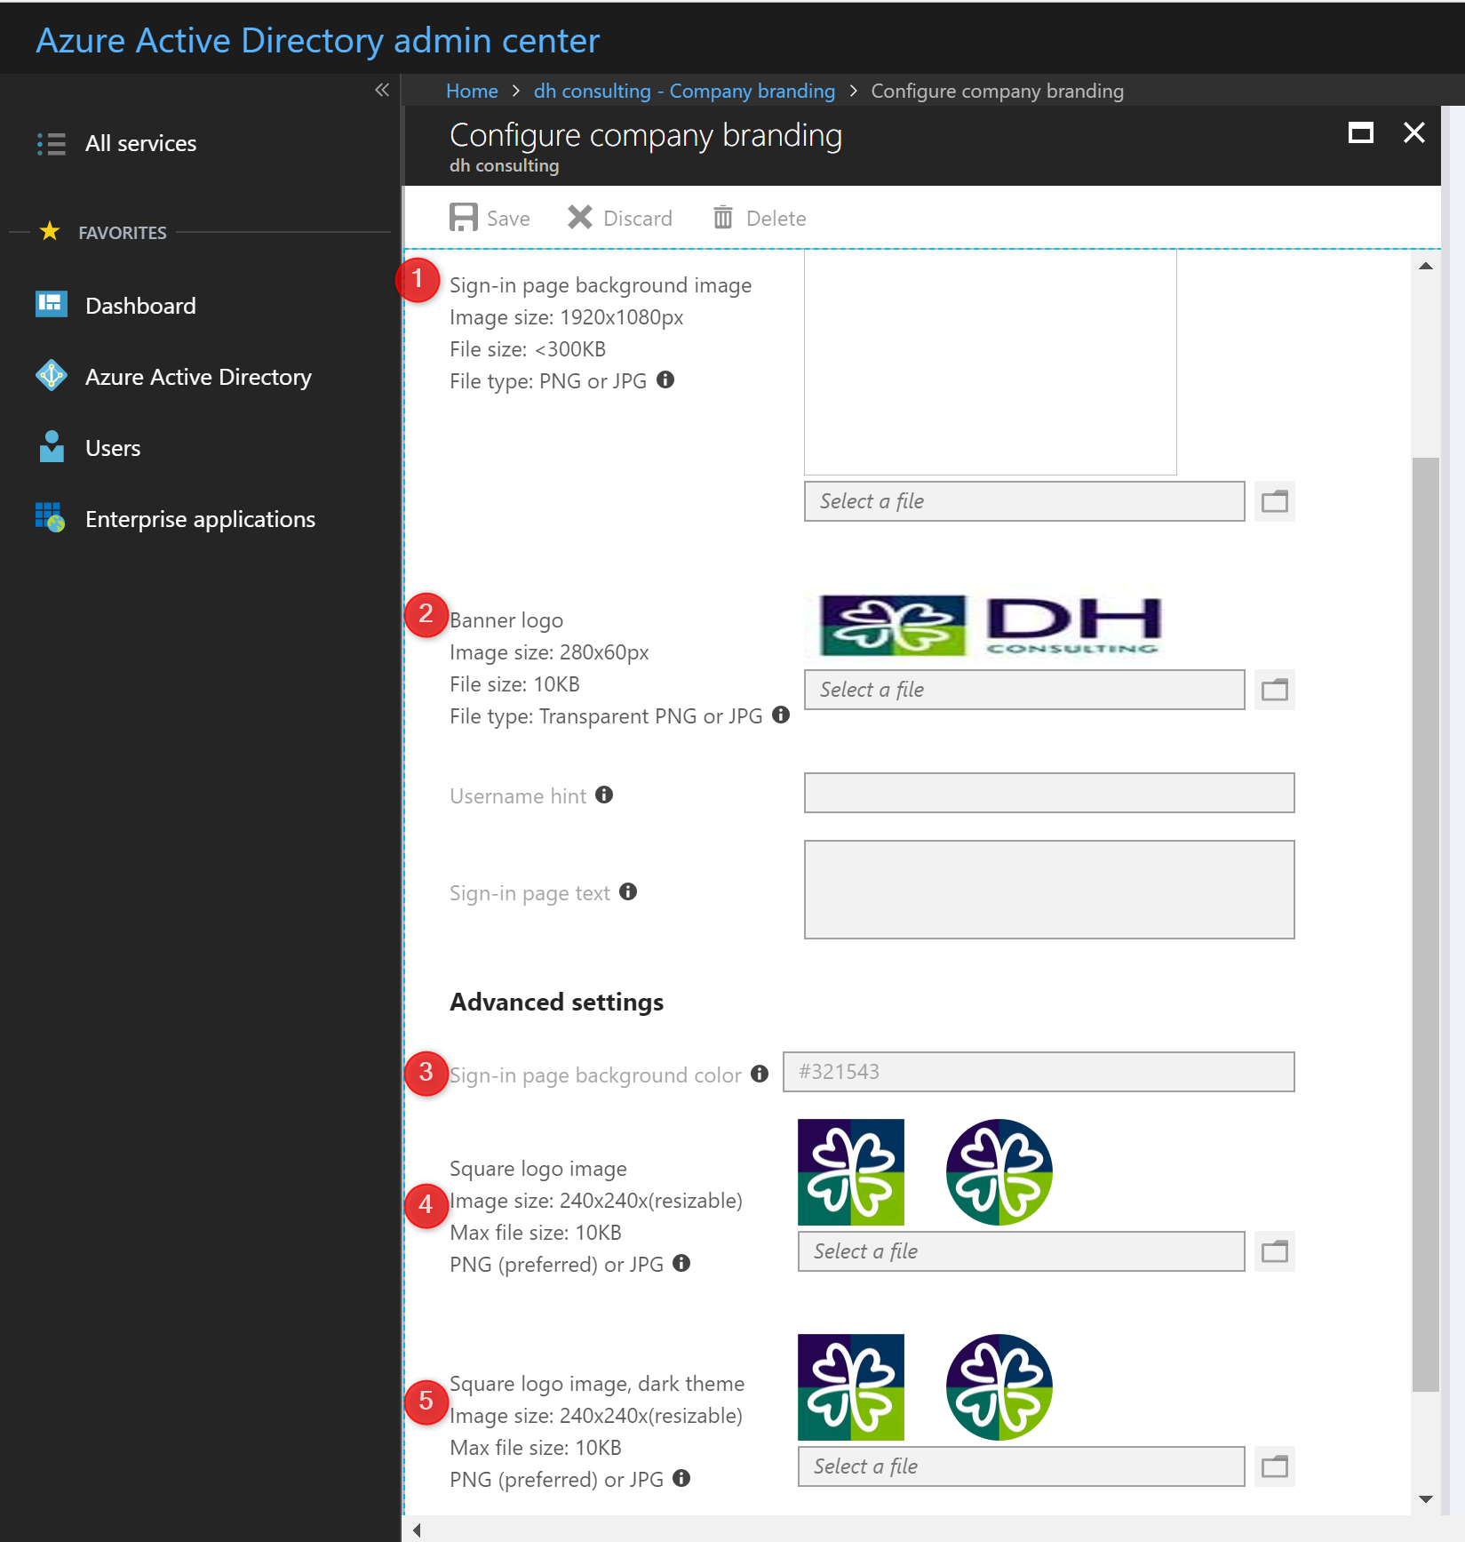Show info for dark theme logo file type

(681, 1478)
